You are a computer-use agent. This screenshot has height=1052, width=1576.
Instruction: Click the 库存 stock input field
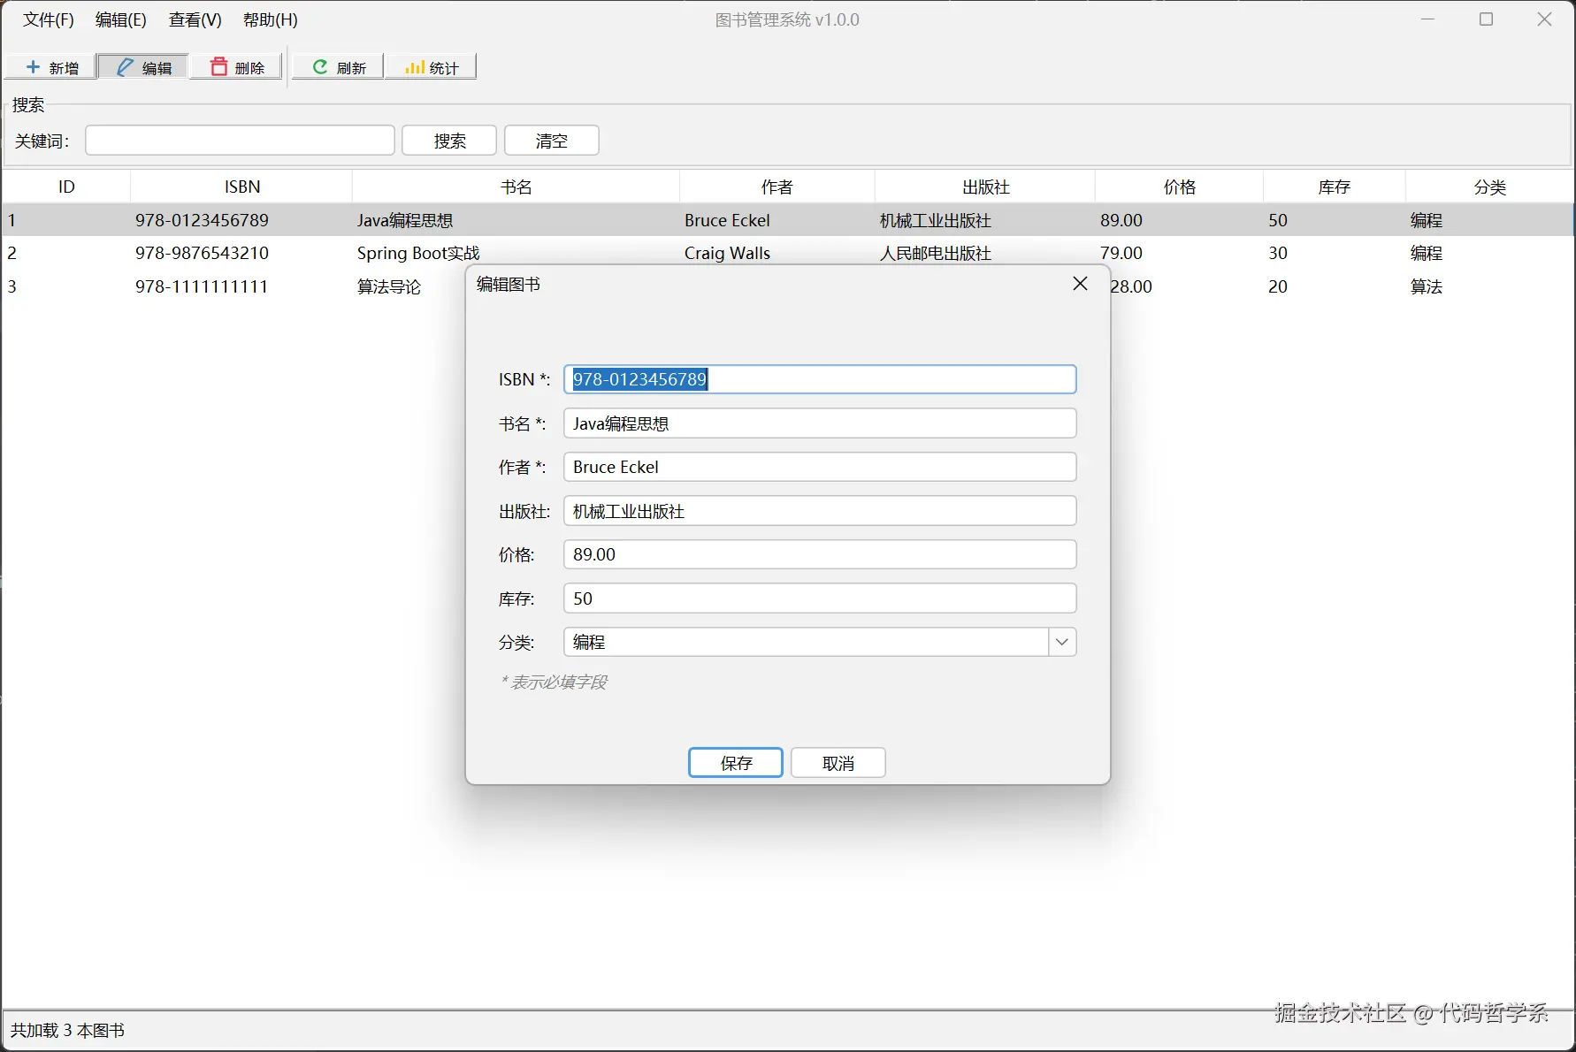pyautogui.click(x=819, y=598)
